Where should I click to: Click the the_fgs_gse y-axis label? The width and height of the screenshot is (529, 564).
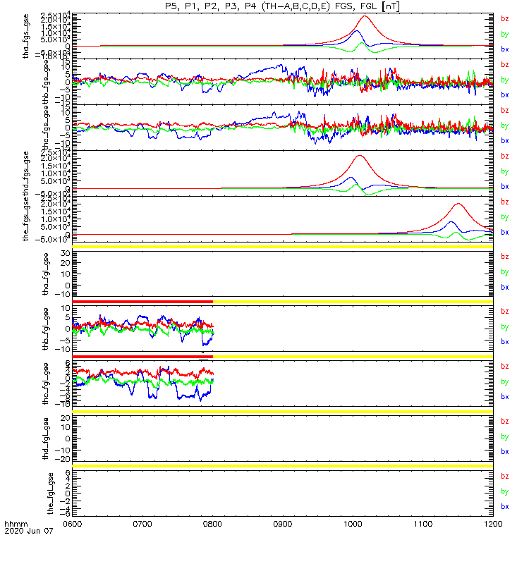click(25, 219)
